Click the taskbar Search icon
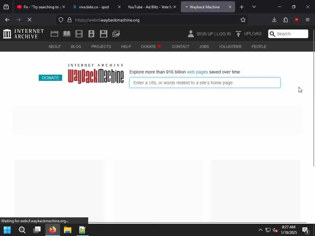The width and height of the screenshot is (315, 236). tap(22, 230)
